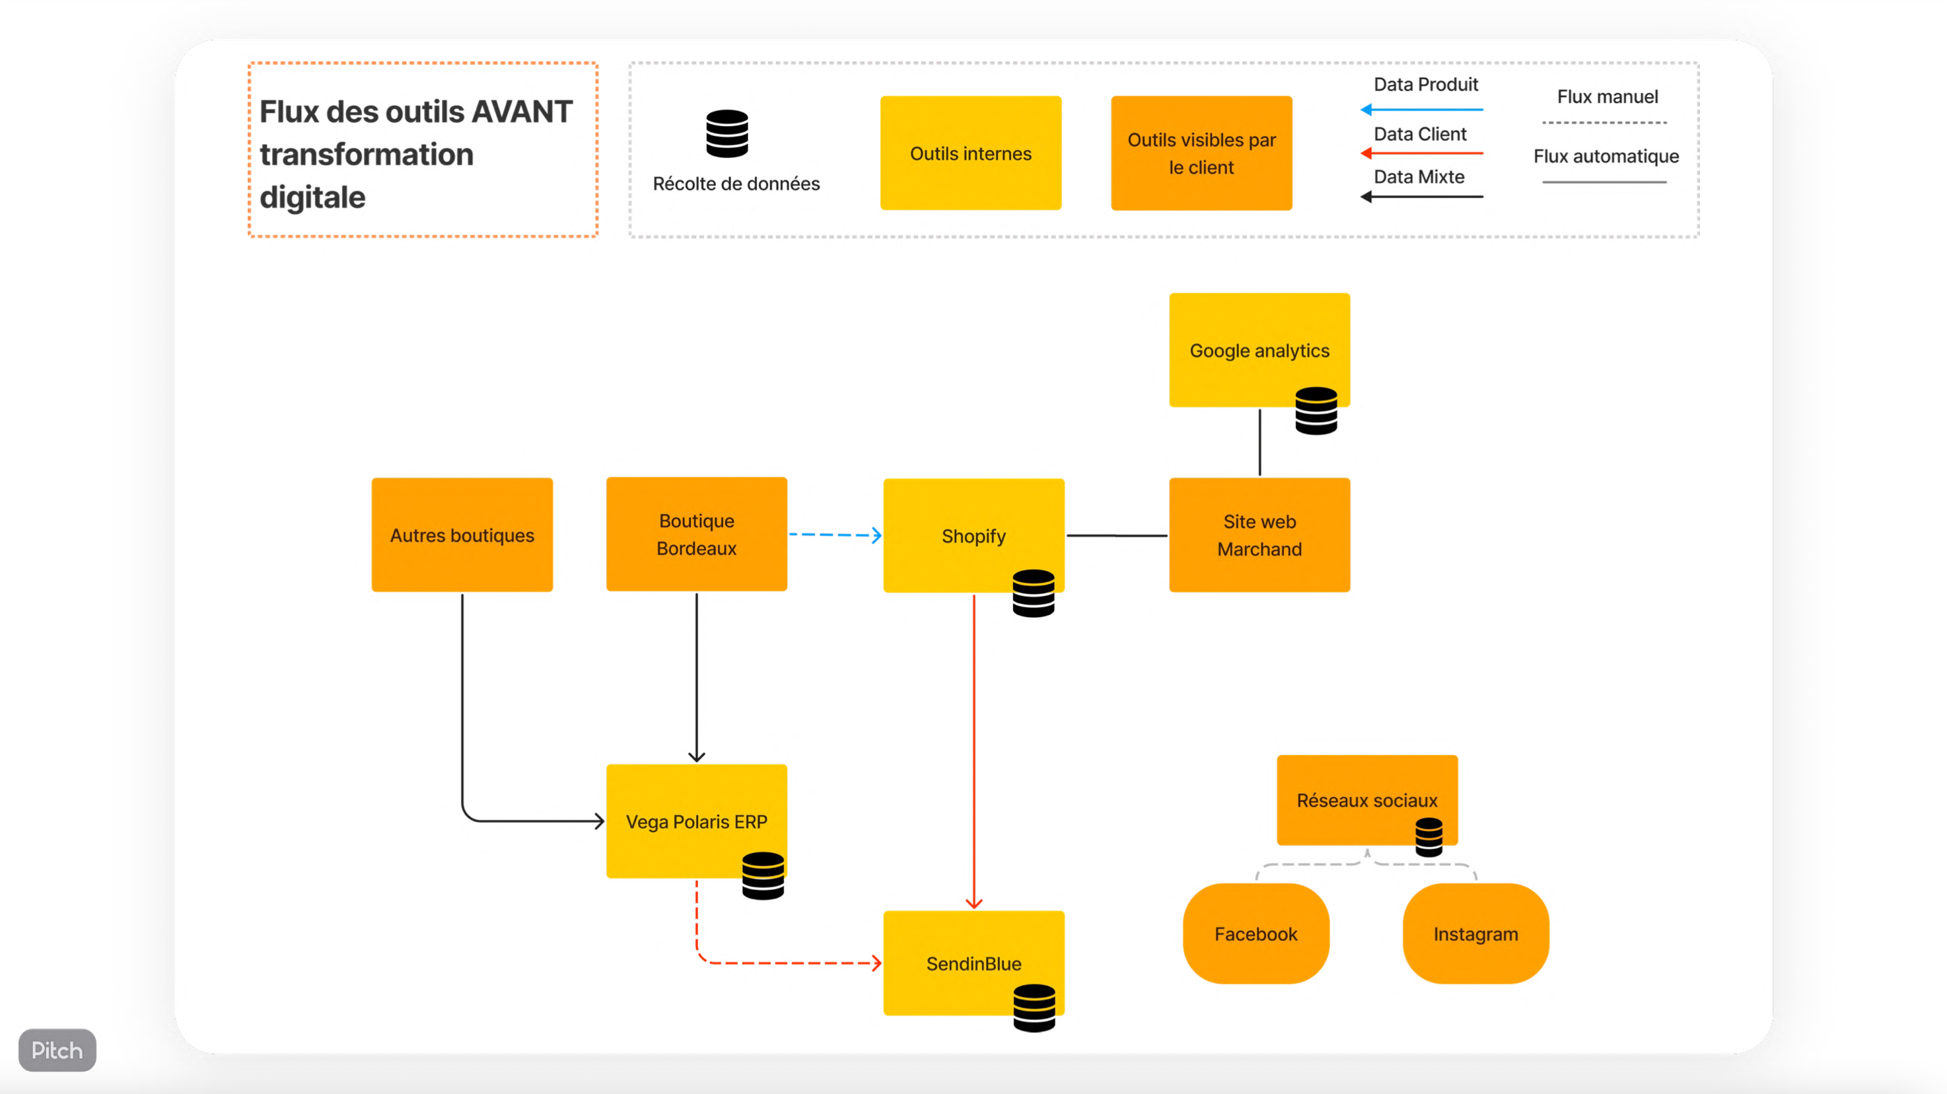Select the Réseaux sociaux box
The width and height of the screenshot is (1947, 1094).
click(x=1367, y=800)
